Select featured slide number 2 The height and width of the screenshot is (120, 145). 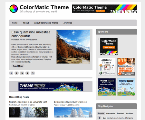click(16, 73)
